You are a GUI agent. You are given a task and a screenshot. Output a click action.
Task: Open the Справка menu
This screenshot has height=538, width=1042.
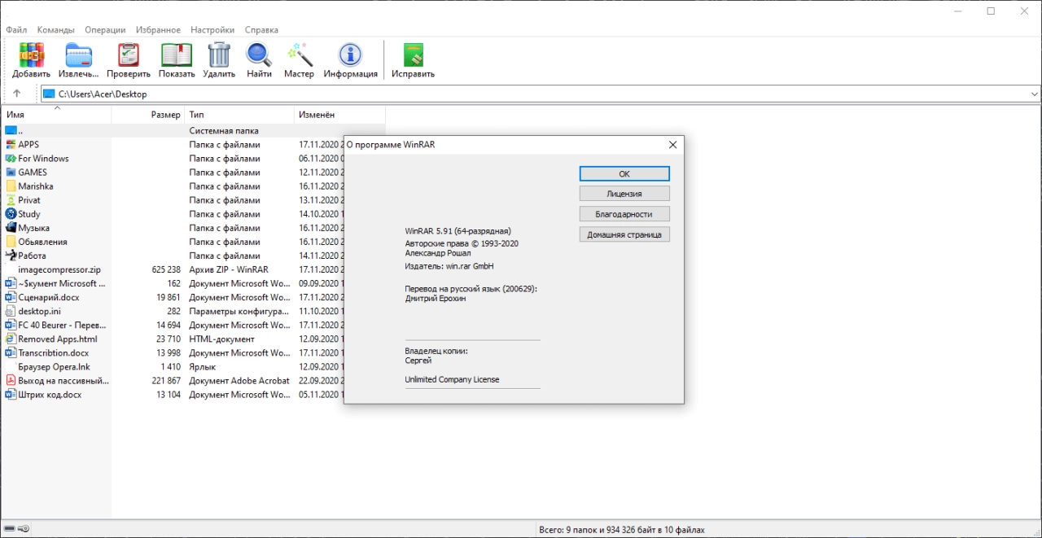tap(260, 30)
